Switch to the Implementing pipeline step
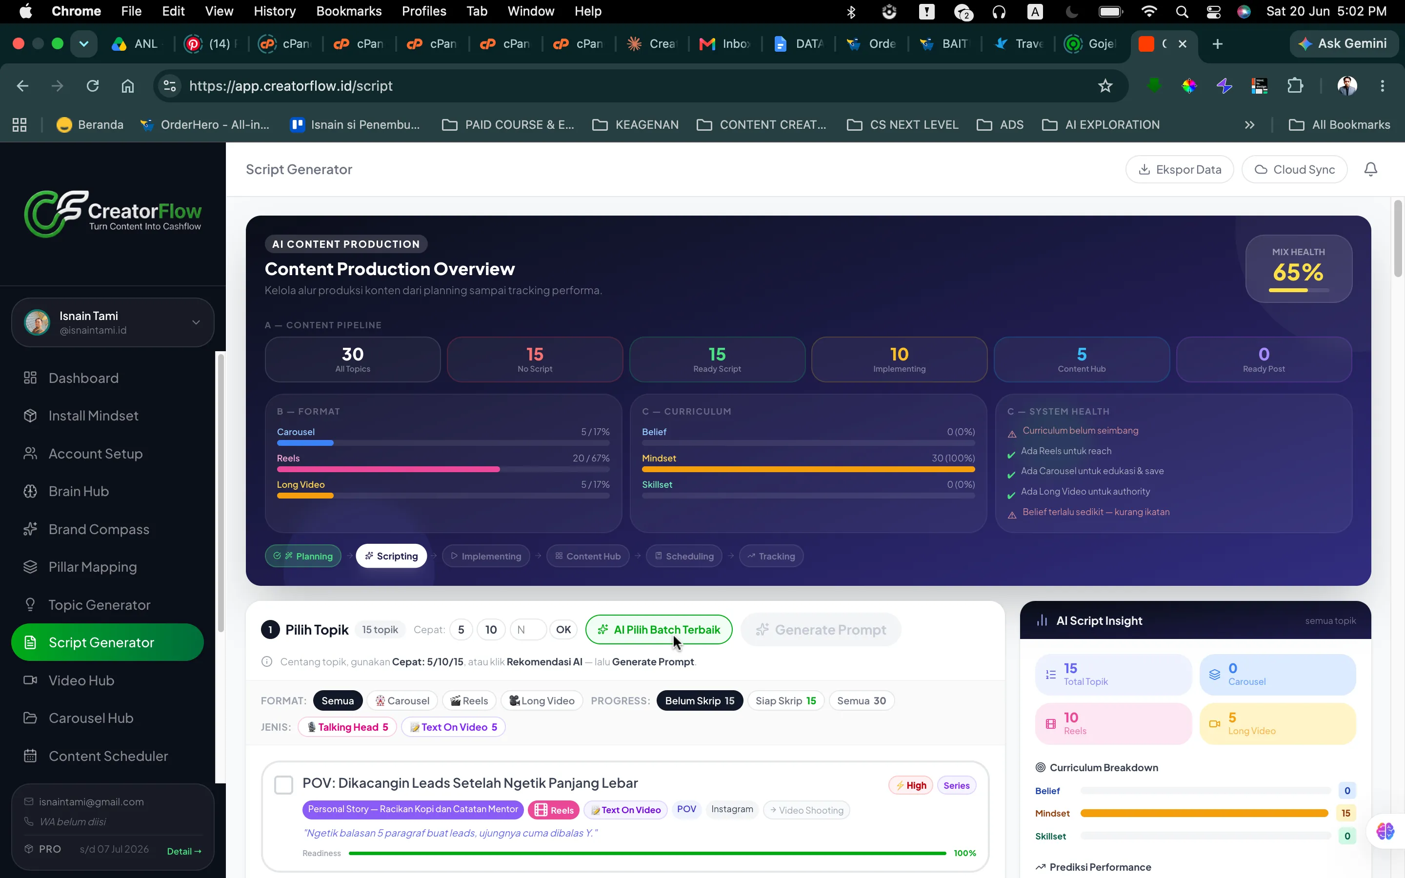Viewport: 1405px width, 878px height. 486,556
